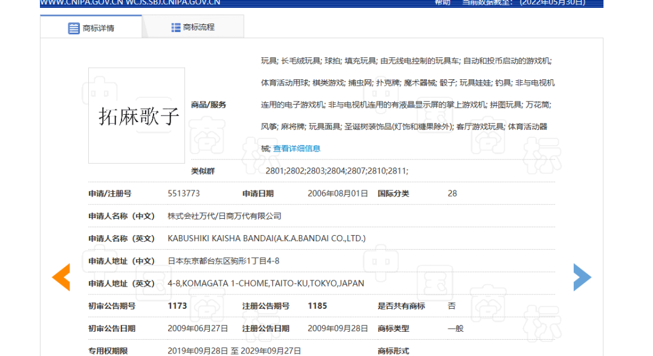Click the 商标类型 label

394,329
